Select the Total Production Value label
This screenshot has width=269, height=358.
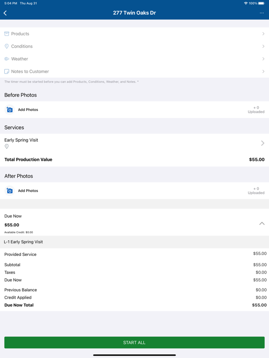coord(28,159)
